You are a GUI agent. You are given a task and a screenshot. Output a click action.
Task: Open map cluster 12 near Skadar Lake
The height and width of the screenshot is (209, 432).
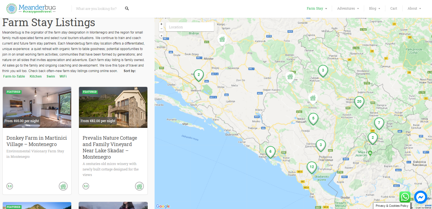point(312,167)
